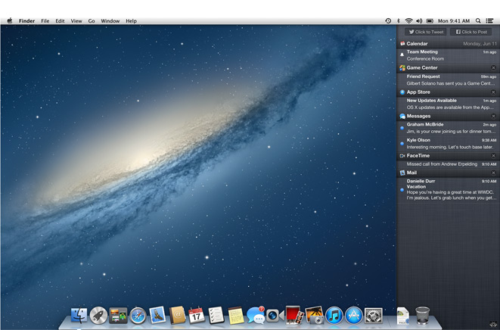Launch Launchpad rocket icon in Dock
The height and width of the screenshot is (330, 500).
point(98,315)
